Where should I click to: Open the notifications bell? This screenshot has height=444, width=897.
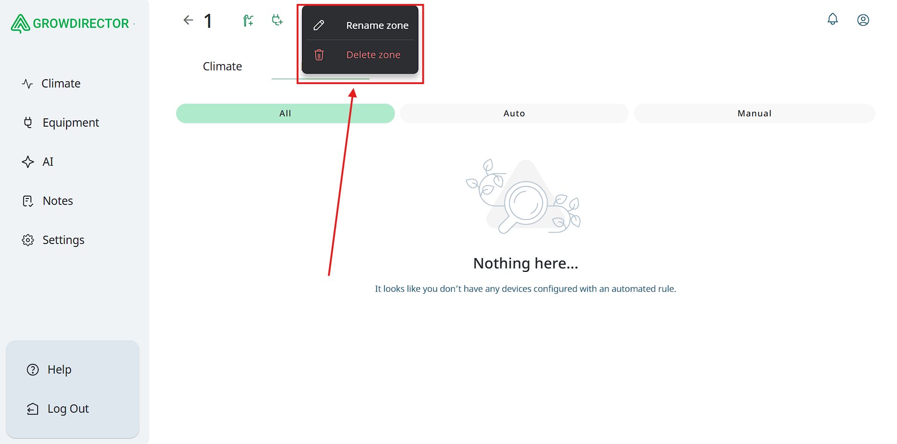832,20
